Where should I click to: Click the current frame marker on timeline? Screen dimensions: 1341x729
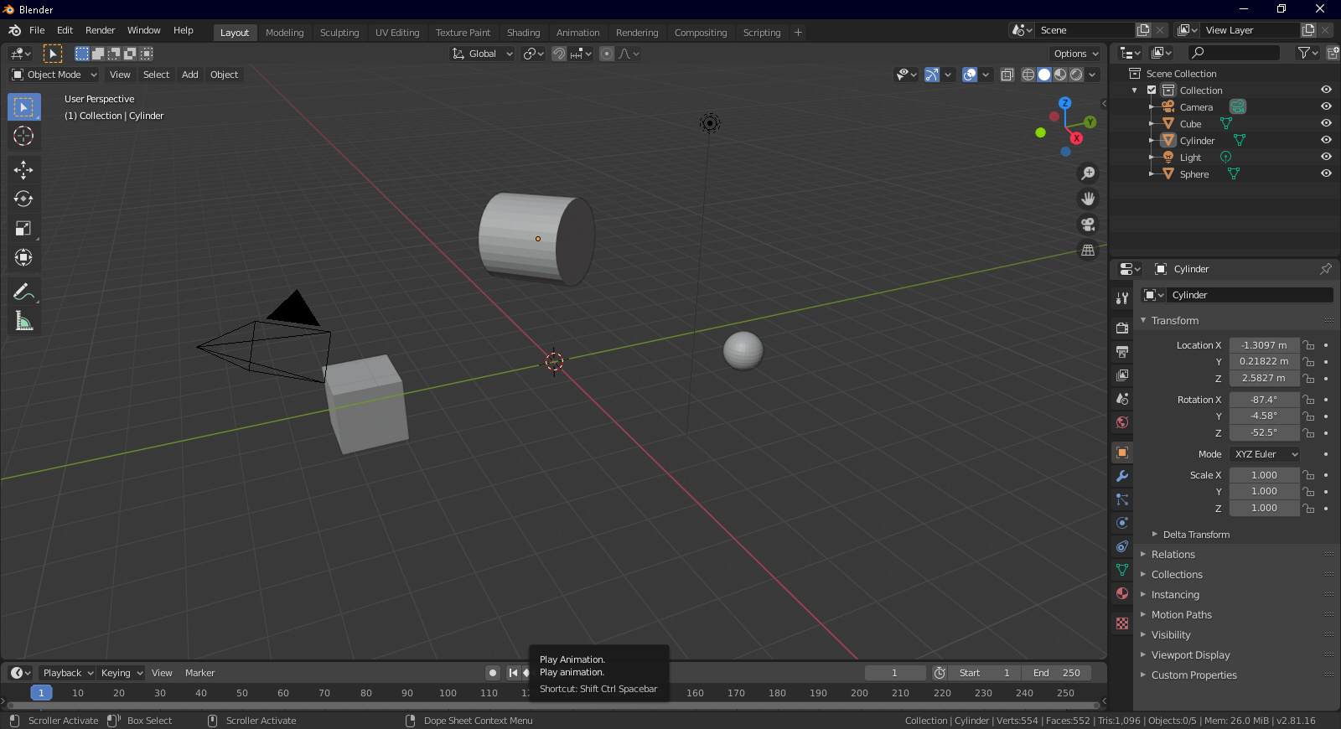[x=41, y=693]
